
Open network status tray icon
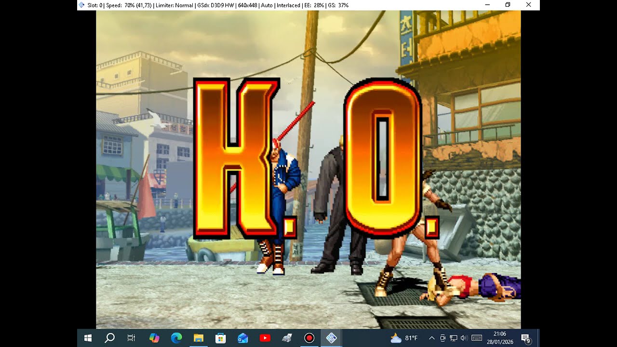point(454,338)
